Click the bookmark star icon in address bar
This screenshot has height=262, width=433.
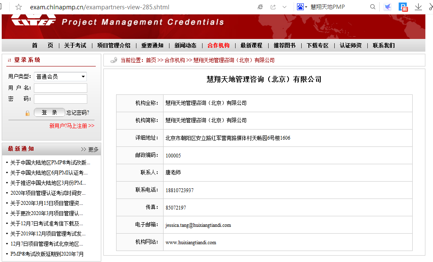[19, 7]
